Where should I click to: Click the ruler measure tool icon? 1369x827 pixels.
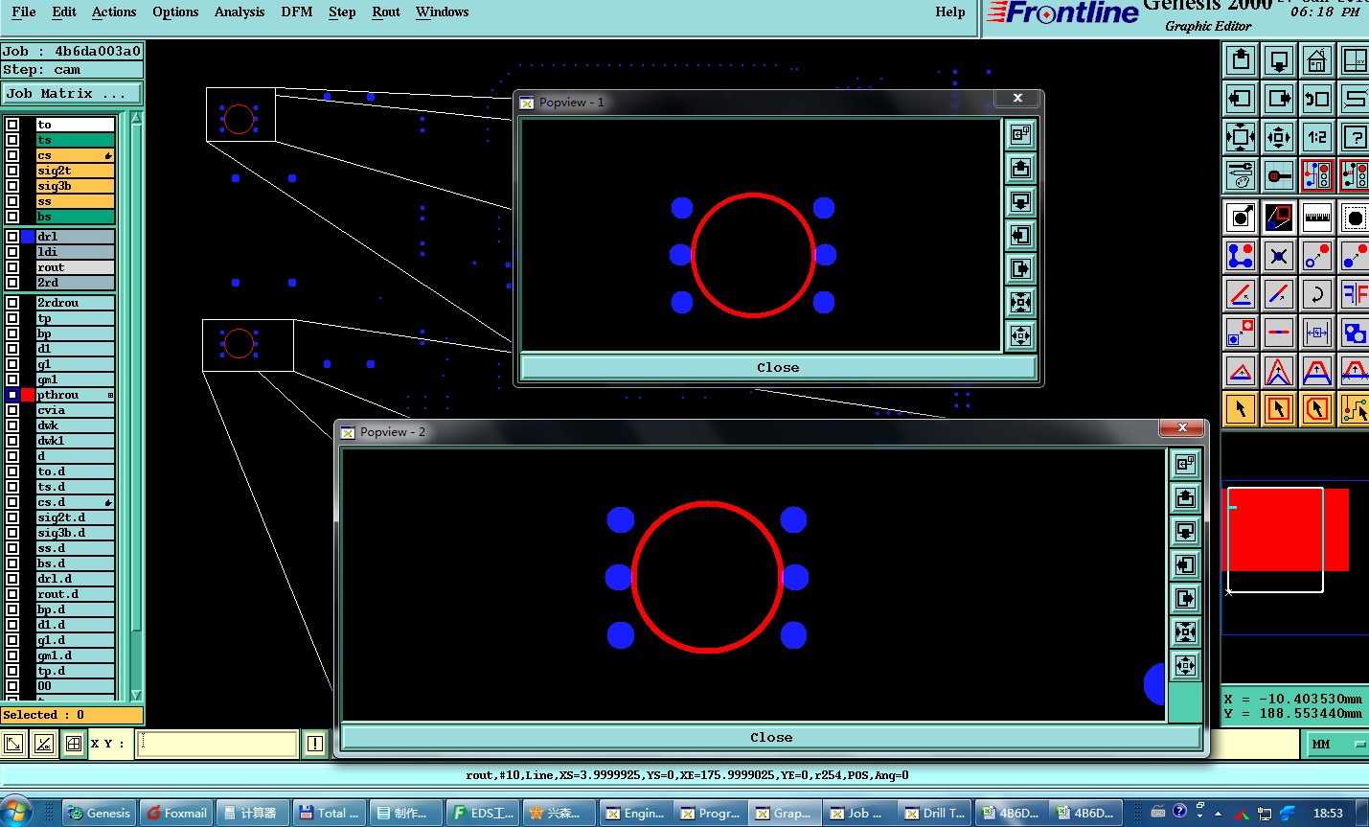1317,218
